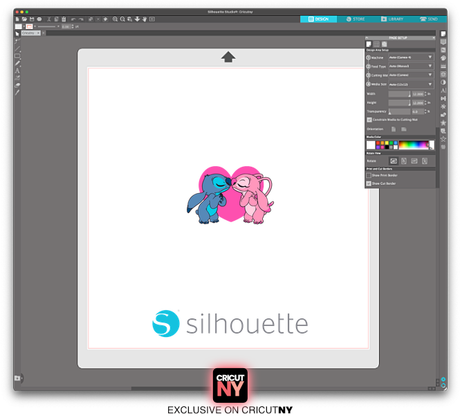Click the Stitch and Angel heart image on canvas
Image resolution: width=460 pixels, height=418 pixels.
[x=230, y=194]
